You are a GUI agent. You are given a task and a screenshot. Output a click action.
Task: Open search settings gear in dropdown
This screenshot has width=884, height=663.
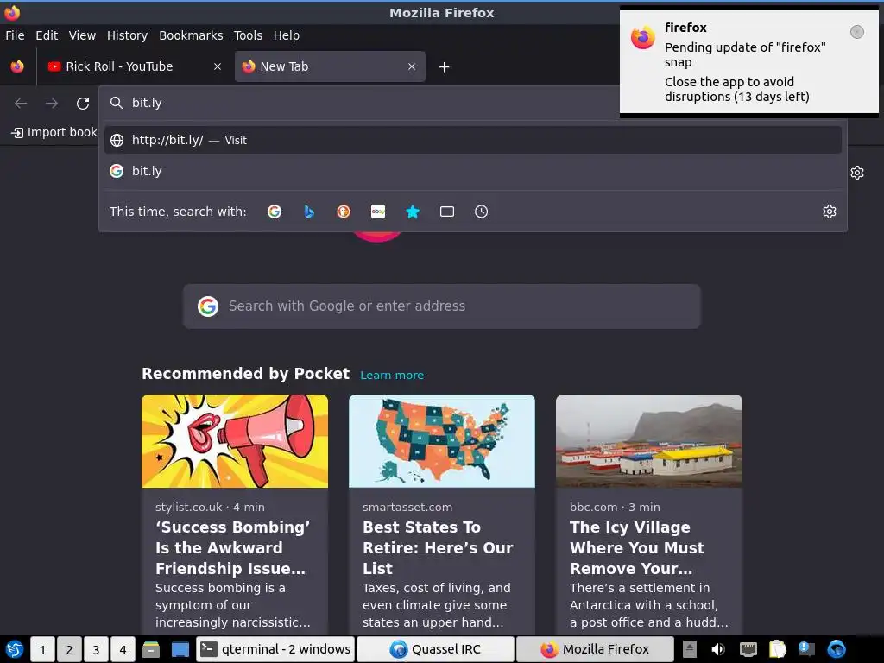[830, 212]
